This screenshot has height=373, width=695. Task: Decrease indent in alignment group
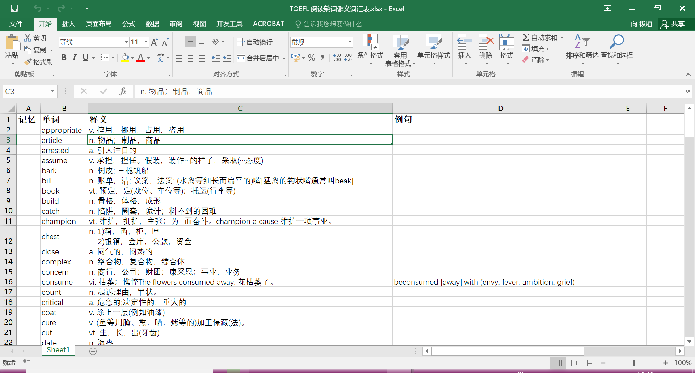pos(216,58)
